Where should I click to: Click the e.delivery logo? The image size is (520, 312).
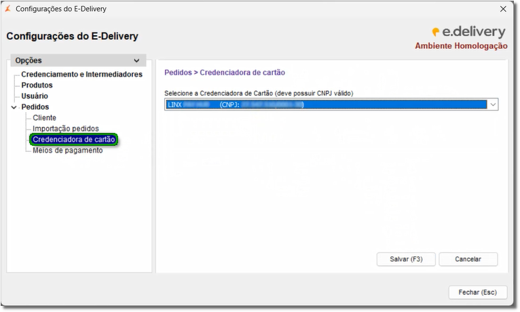pyautogui.click(x=469, y=32)
